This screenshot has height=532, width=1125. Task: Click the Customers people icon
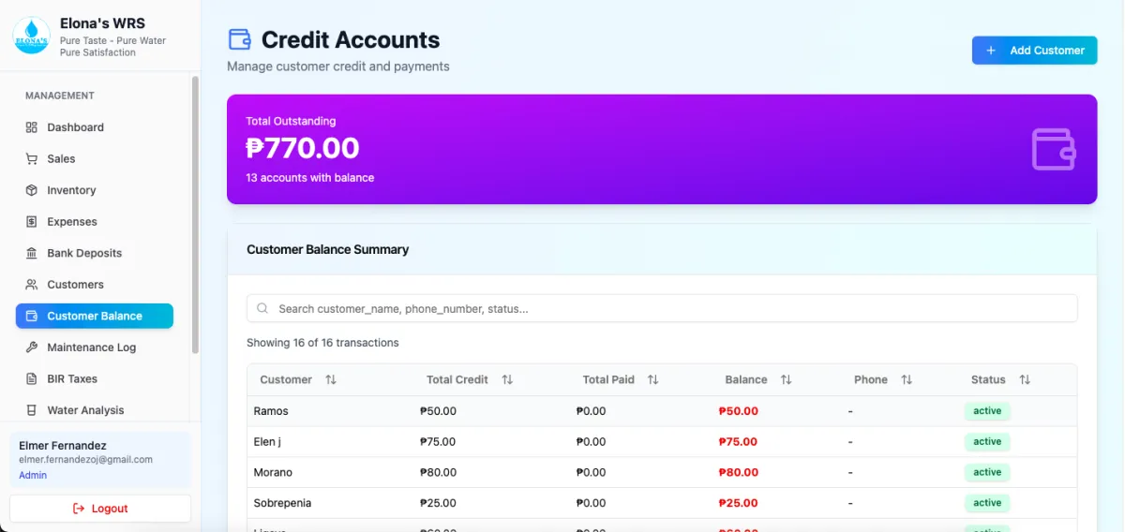tap(31, 285)
